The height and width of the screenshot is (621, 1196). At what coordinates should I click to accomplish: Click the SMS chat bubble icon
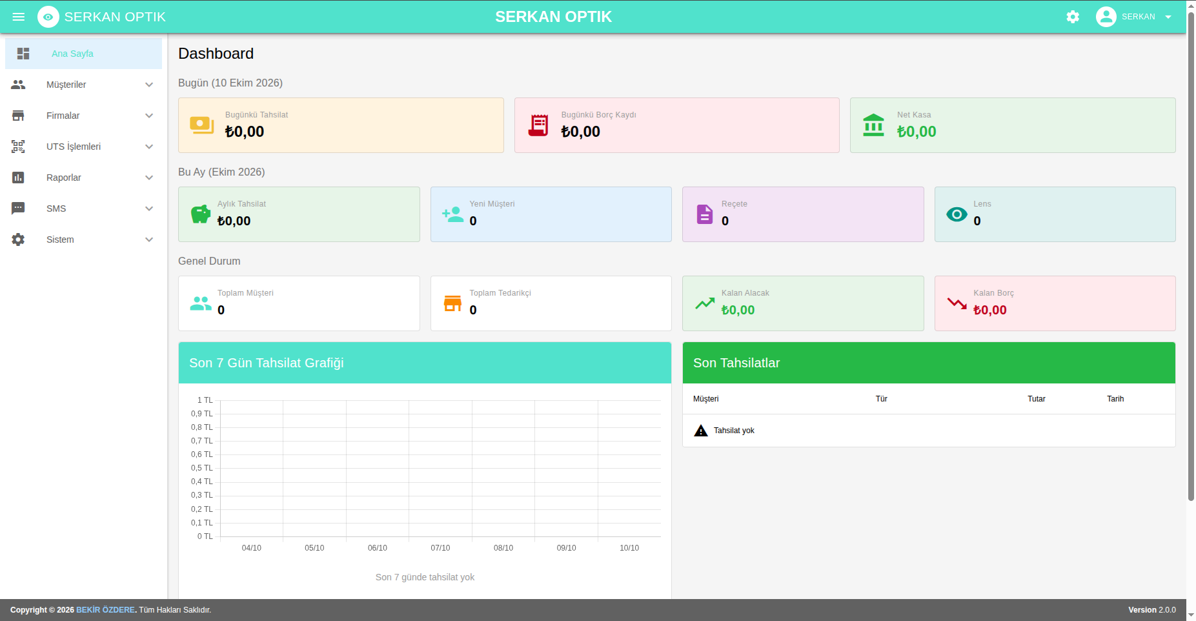pyautogui.click(x=18, y=209)
